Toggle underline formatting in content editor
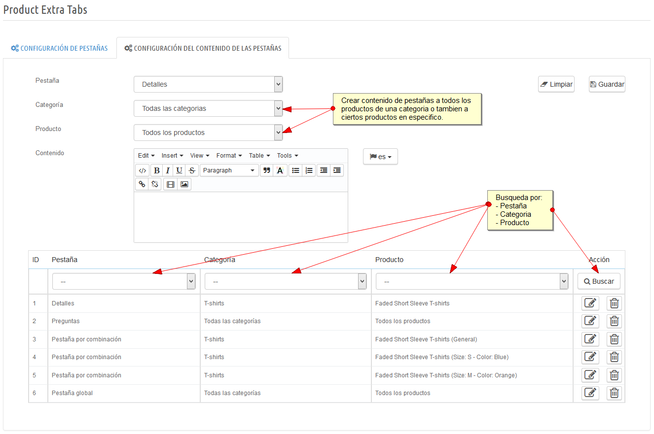 pos(179,170)
